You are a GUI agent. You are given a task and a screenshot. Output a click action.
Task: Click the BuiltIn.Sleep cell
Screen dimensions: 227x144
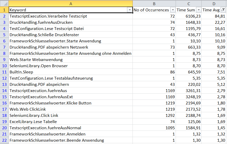71,72
